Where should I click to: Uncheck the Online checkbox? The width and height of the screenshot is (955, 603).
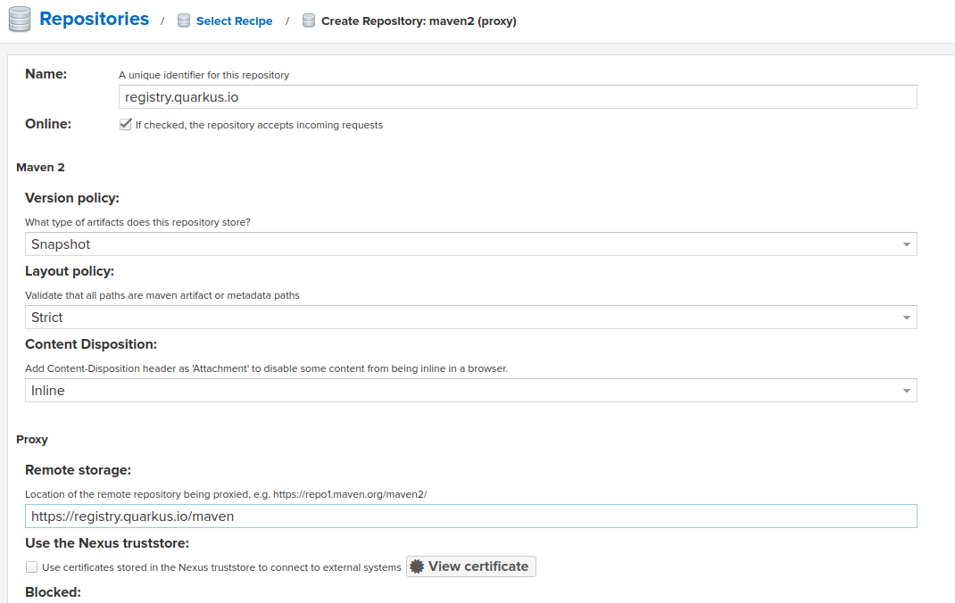pos(126,124)
